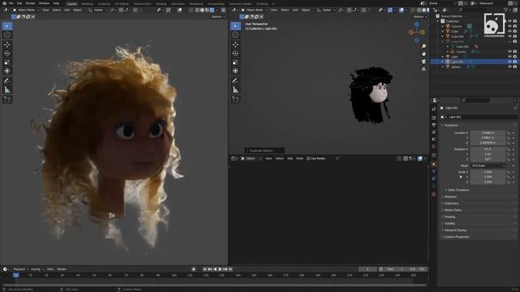
Task: Open the Render properties tab
Action: tap(434, 118)
